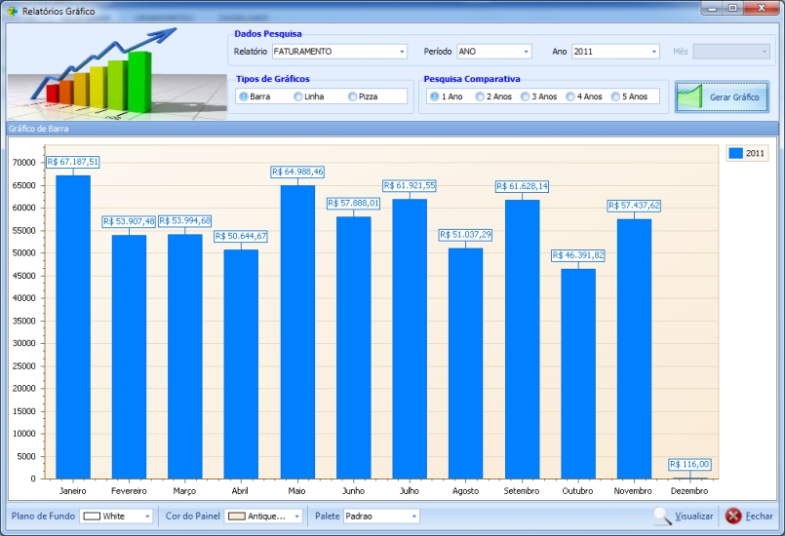The width and height of the screenshot is (785, 536).
Task: Choose 5 Anos comparative option
Action: click(x=616, y=96)
